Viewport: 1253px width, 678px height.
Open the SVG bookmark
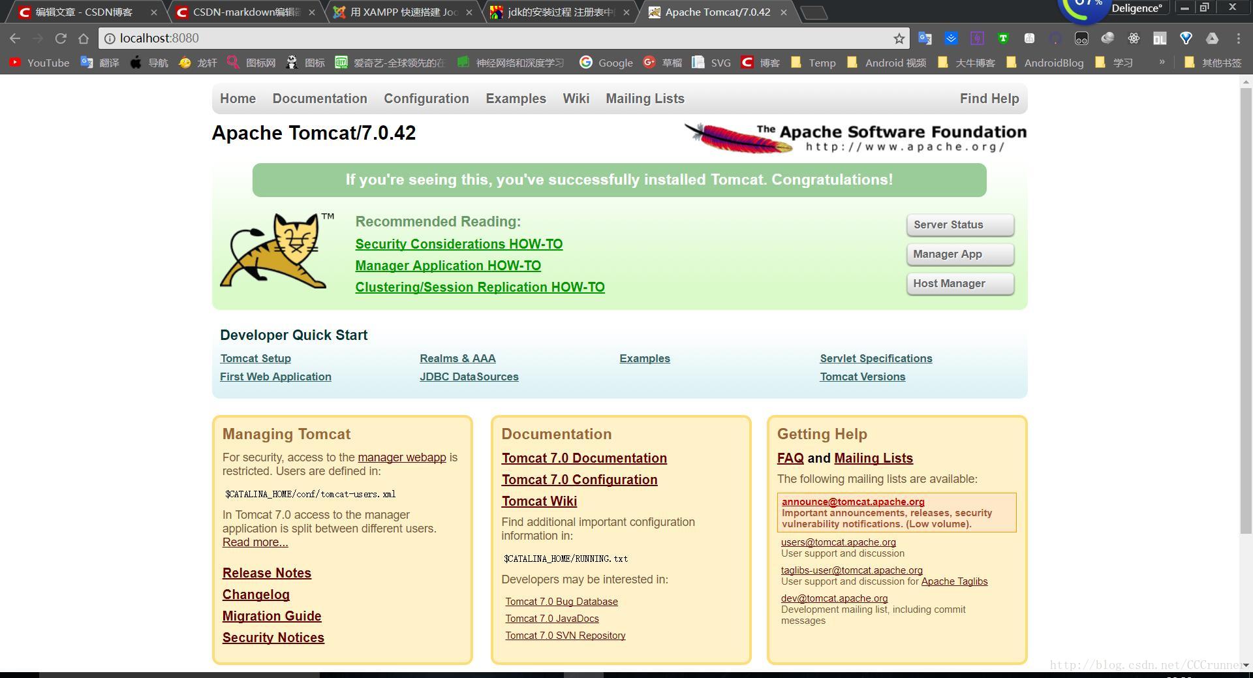tap(711, 63)
